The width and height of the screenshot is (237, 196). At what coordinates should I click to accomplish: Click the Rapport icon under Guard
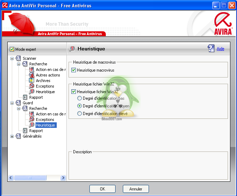tap(25, 131)
